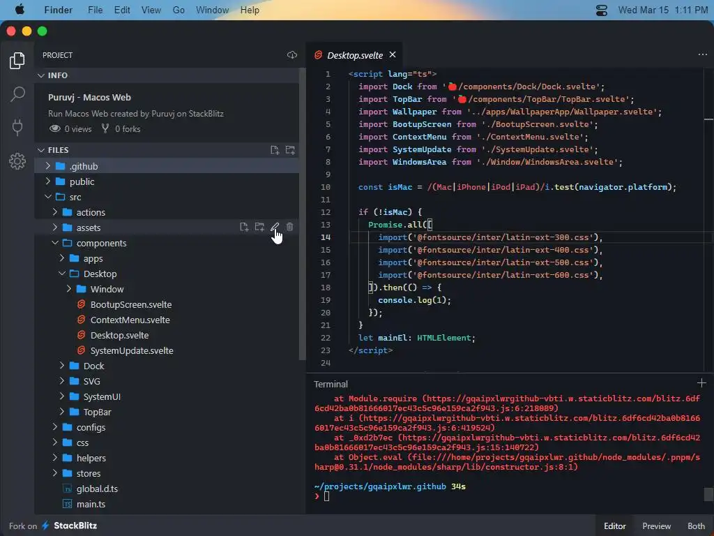This screenshot has width=714, height=536.
Task: Click Fork on StackBlitz link
Action: coord(53,526)
